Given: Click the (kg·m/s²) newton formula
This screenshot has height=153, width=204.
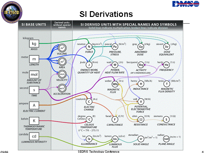Looking at the screenshot, I should pos(97,44).
